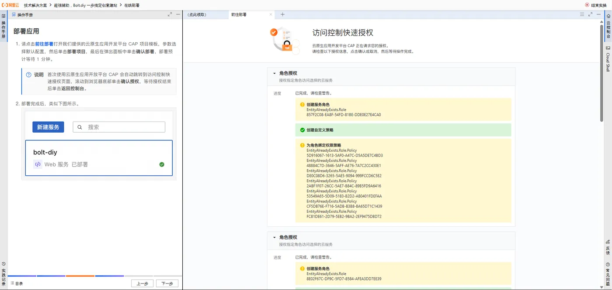612x290 pixels.
Task: Click the bolt-diy service card image
Action: coord(99,158)
